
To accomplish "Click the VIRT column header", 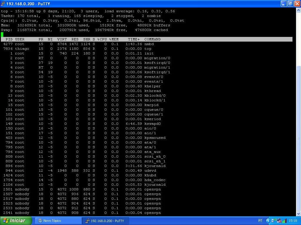I will click(x=62, y=39).
